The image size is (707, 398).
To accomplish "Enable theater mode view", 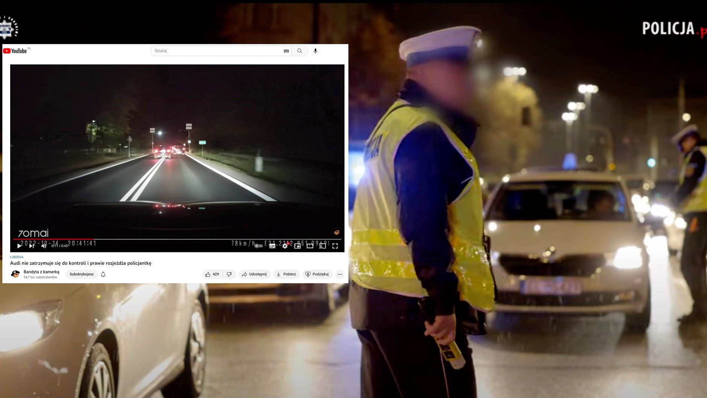I will pyautogui.click(x=310, y=246).
